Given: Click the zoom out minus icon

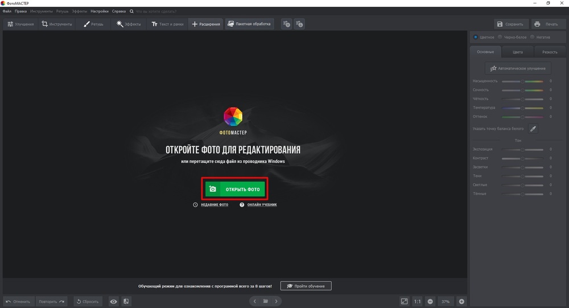Looking at the screenshot, I should point(430,301).
